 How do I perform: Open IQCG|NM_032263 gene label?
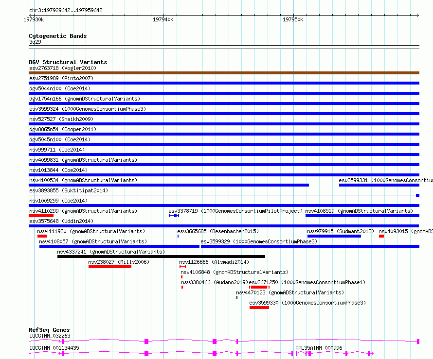(50, 336)
